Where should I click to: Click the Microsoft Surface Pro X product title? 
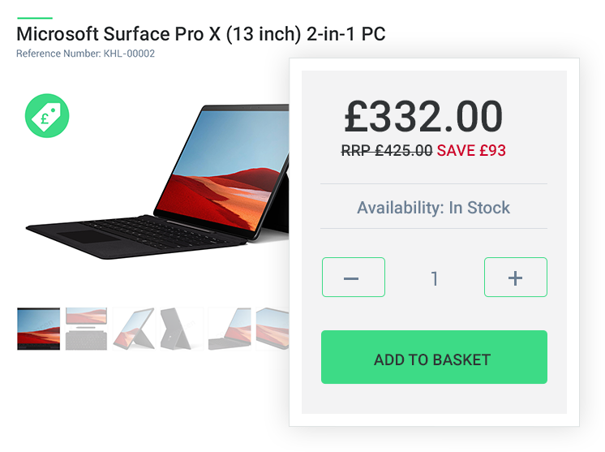click(201, 34)
